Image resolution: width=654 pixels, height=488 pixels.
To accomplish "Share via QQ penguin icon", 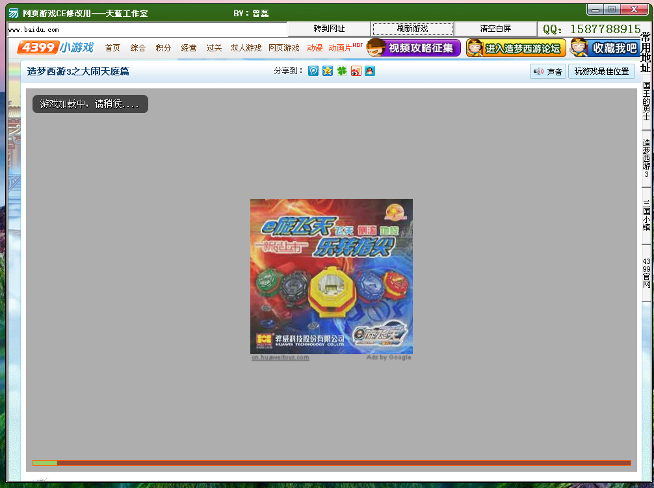I will coord(370,71).
